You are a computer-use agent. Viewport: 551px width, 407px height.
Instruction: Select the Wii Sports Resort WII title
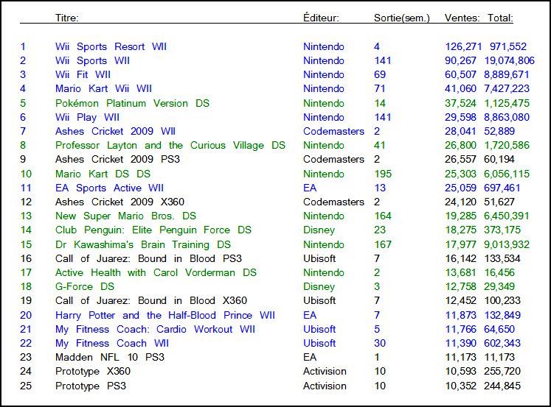pyautogui.click(x=111, y=46)
